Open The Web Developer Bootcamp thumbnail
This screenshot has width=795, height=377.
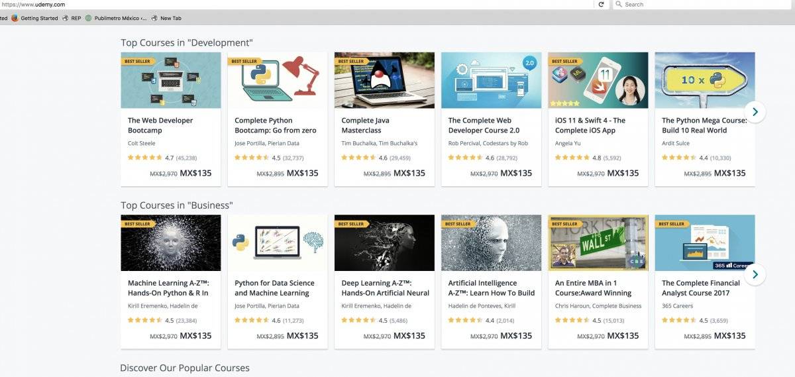click(x=171, y=80)
